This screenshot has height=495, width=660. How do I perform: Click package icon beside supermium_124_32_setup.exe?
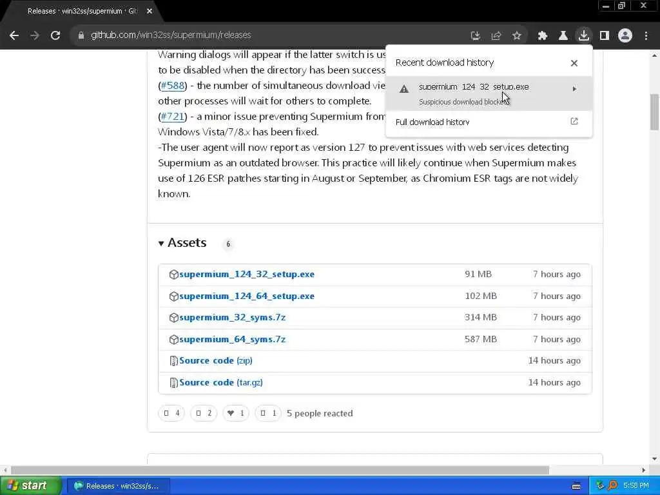(x=173, y=275)
